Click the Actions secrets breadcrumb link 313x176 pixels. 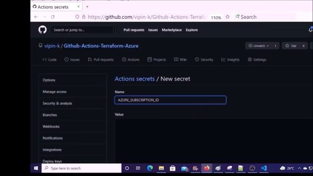click(135, 79)
